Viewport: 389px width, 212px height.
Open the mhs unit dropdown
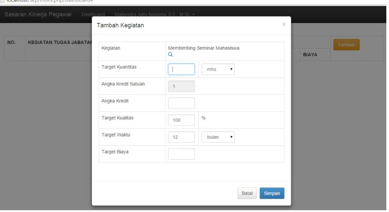click(218, 69)
